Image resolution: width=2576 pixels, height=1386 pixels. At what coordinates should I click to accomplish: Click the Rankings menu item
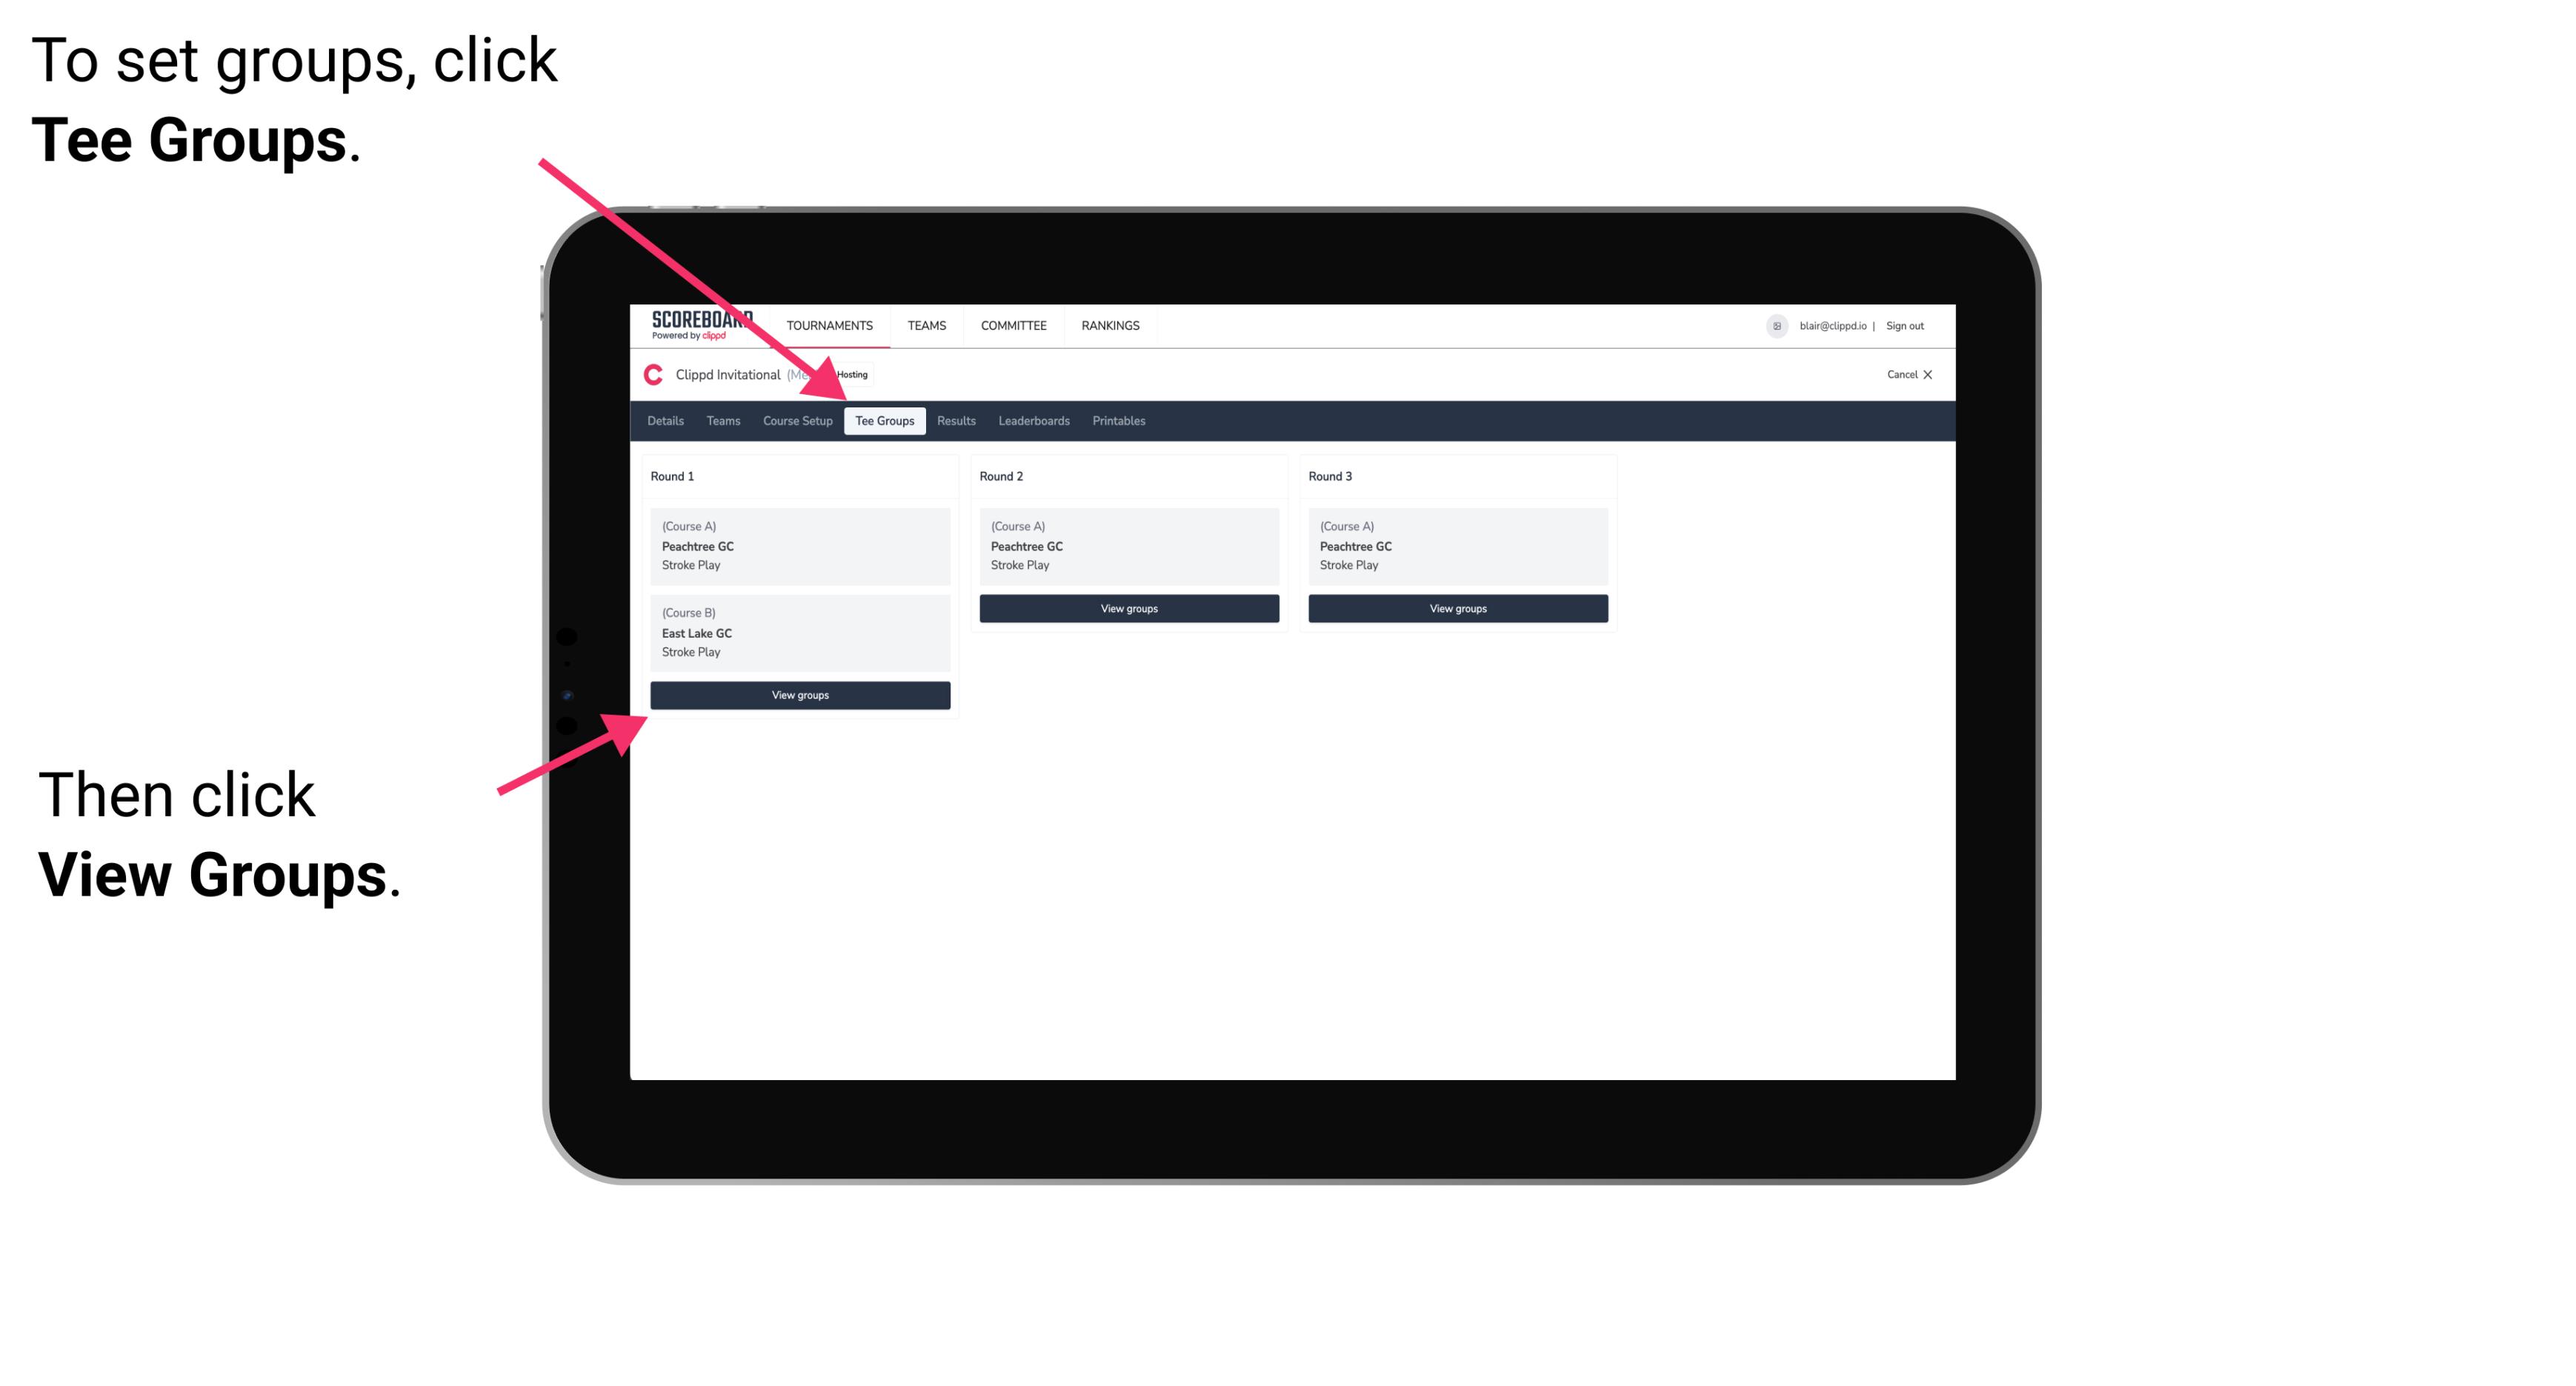pos(1113,324)
